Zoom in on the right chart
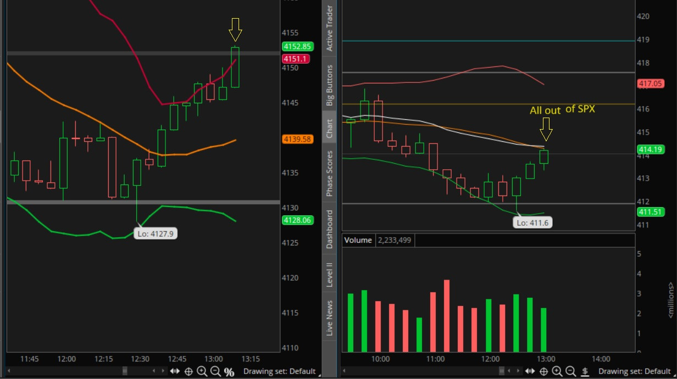 click(557, 372)
